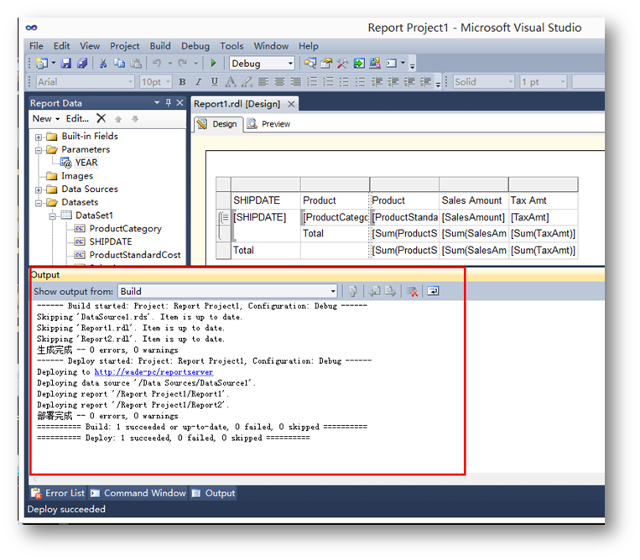Screen dimensions: 640x560
Task: Select the Report1.rdl [Design] document tab
Action: tap(237, 104)
